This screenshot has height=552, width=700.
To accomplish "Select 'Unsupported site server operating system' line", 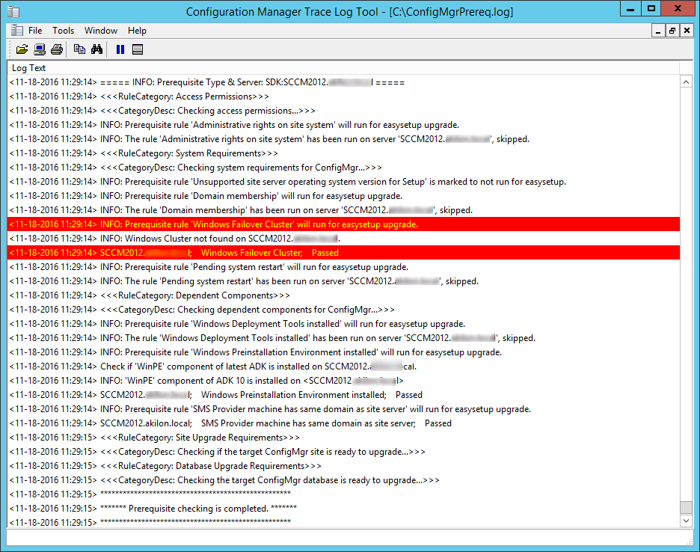I will coord(343,182).
